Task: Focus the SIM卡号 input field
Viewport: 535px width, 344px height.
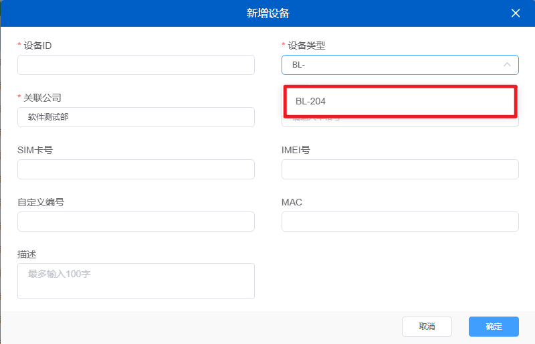Action: (x=136, y=169)
